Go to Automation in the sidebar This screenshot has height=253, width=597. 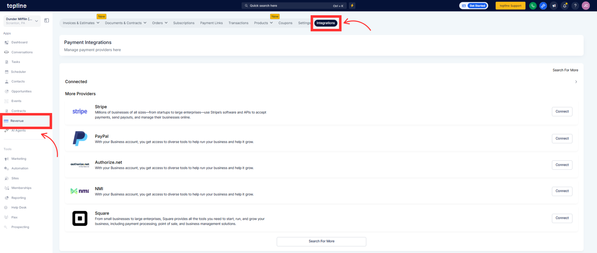coord(20,168)
